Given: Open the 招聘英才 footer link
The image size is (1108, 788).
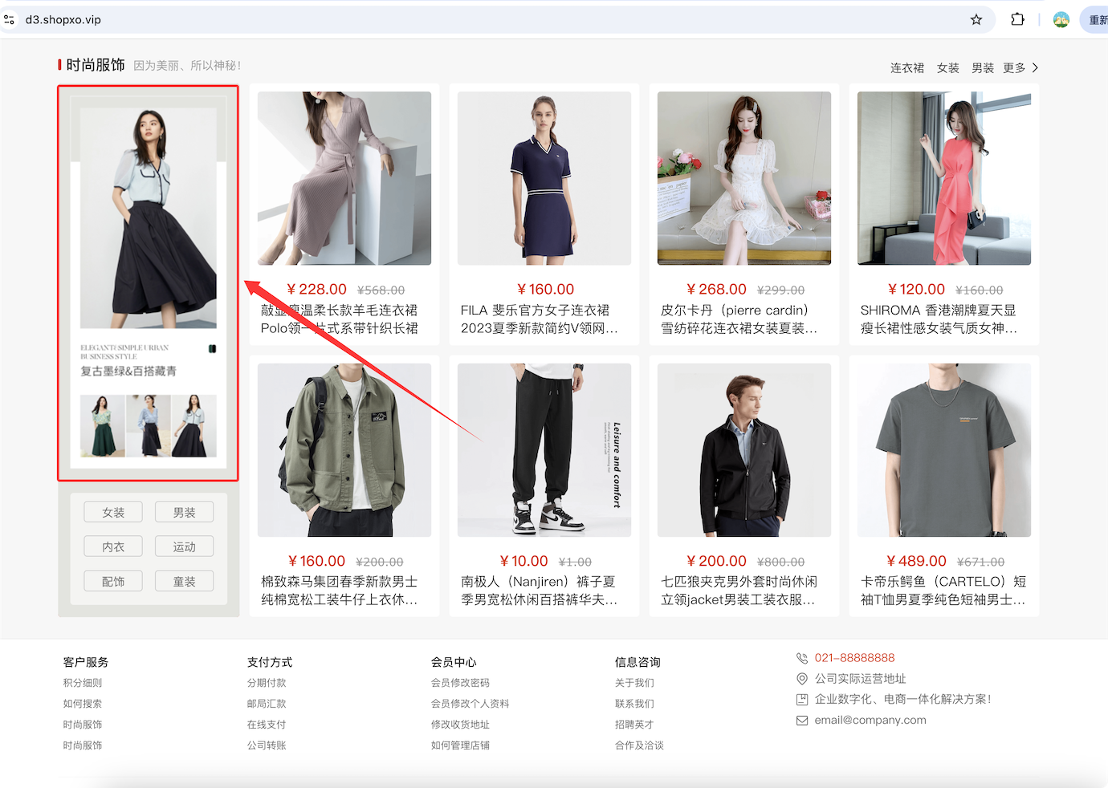Looking at the screenshot, I should pos(634,725).
